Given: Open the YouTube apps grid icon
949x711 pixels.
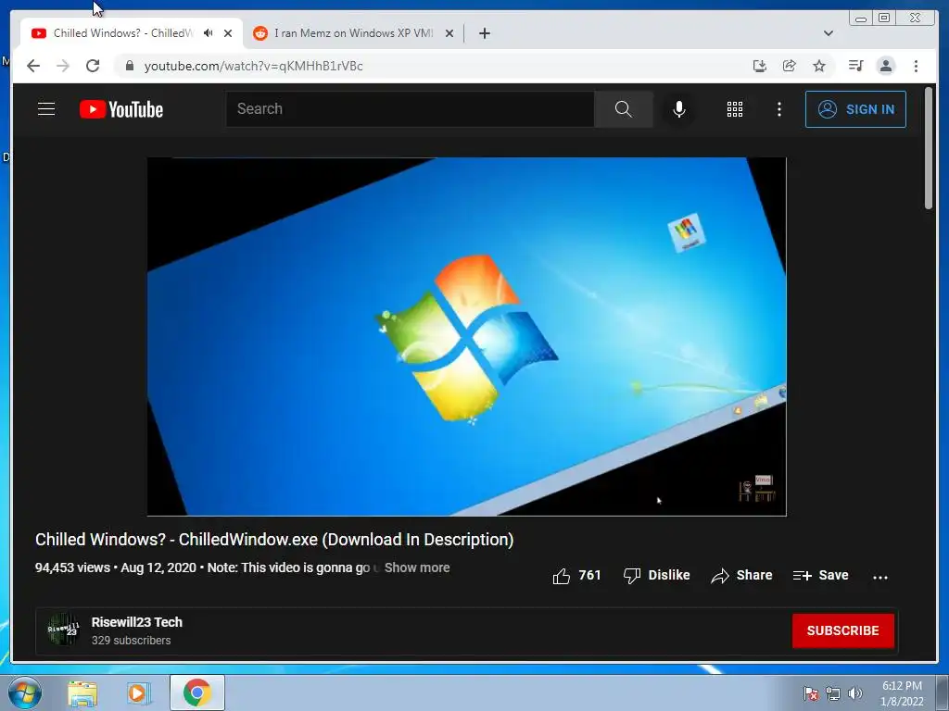Looking at the screenshot, I should [734, 109].
